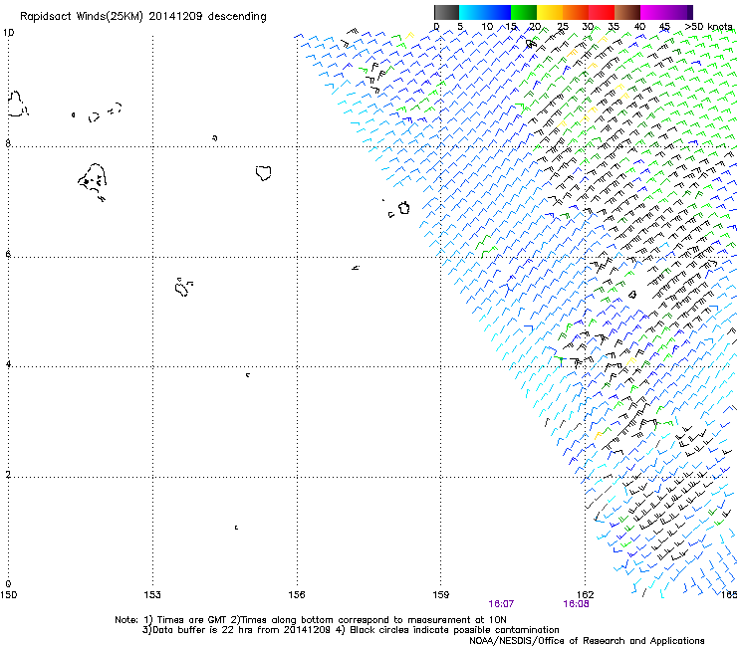
Task: Click the 'NOAA/NESDIS/Office of Research and Applications' credit
Action: tap(587, 641)
